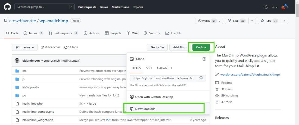Expand the Fork options dropdown arrow

tap(252, 21)
